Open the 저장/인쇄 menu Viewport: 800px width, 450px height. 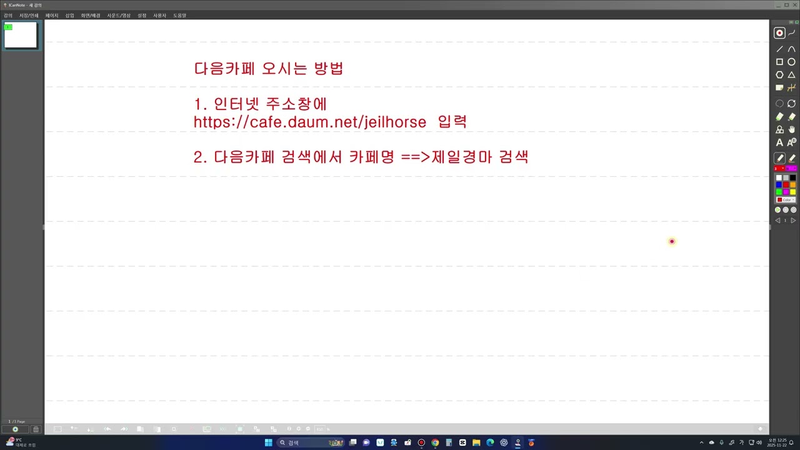[29, 15]
